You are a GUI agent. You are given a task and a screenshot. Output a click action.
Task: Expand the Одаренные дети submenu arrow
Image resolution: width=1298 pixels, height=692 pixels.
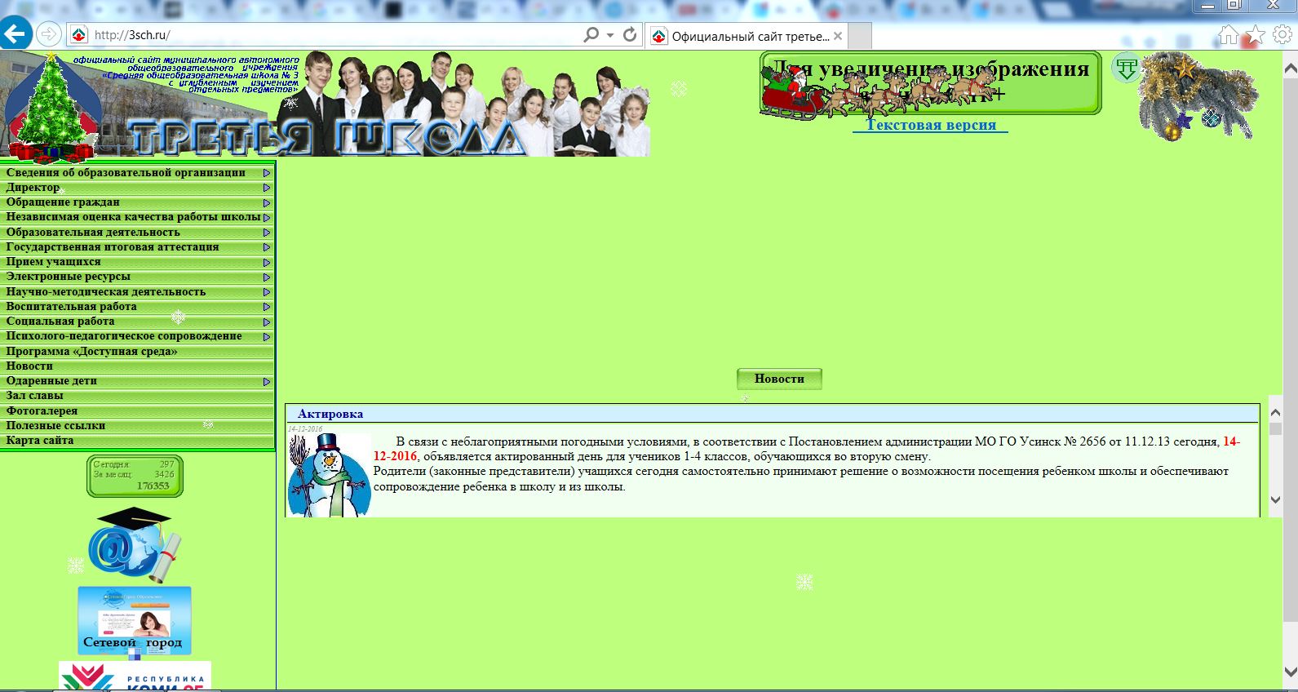click(x=266, y=381)
